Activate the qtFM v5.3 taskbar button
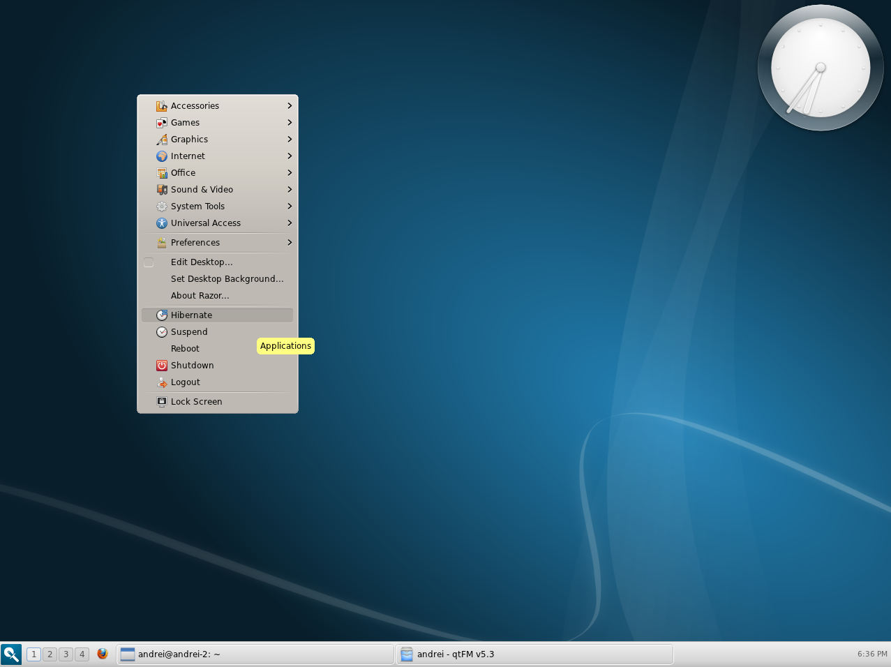The height and width of the screenshot is (667, 891). [x=534, y=654]
